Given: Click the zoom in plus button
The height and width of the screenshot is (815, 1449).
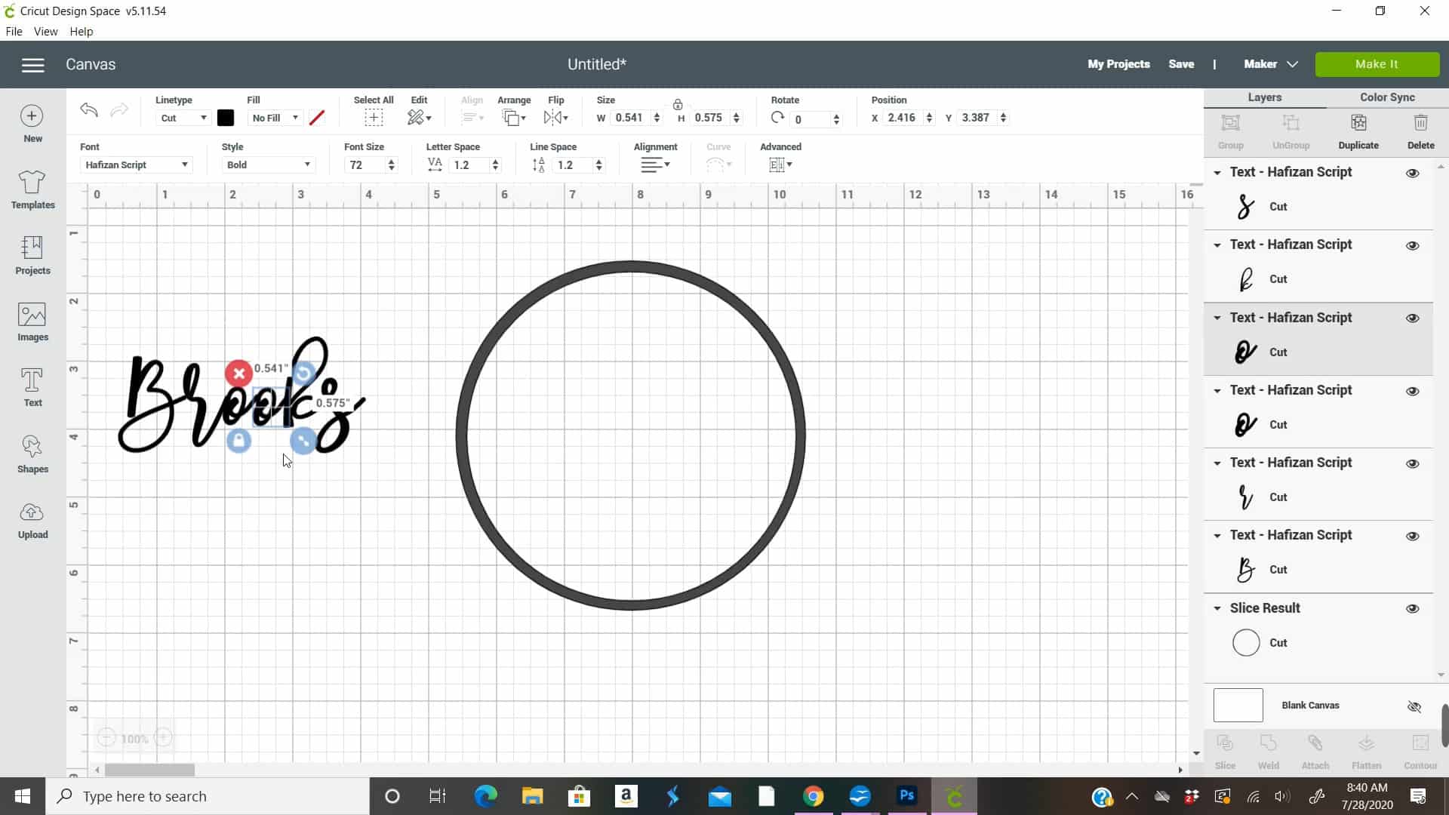Looking at the screenshot, I should [163, 738].
